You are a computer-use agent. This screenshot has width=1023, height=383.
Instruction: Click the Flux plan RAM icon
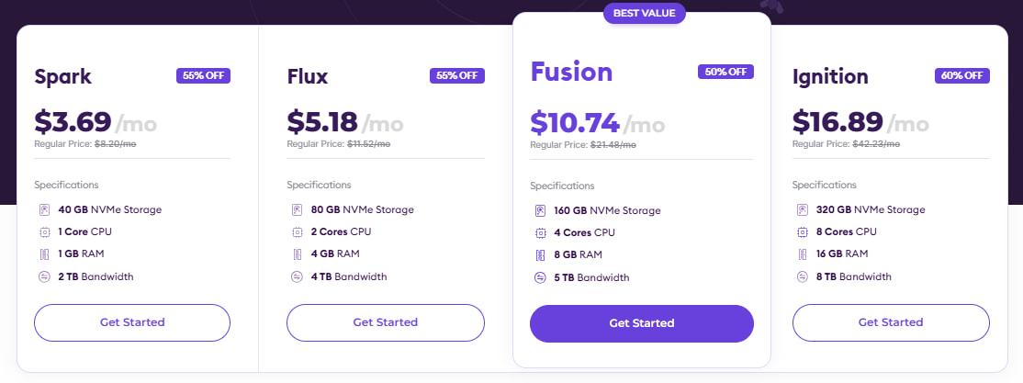(x=298, y=253)
